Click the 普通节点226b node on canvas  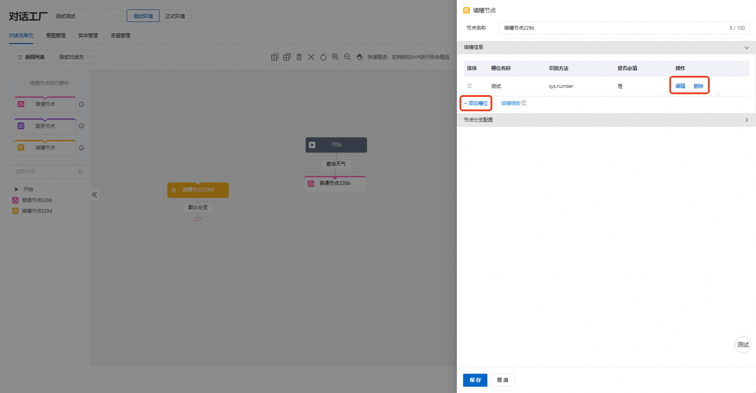click(335, 183)
